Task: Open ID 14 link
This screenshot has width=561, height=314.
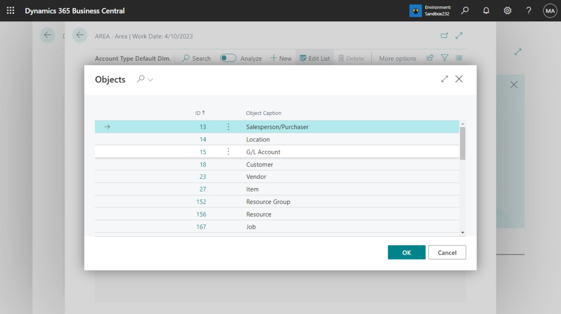Action: tap(203, 139)
